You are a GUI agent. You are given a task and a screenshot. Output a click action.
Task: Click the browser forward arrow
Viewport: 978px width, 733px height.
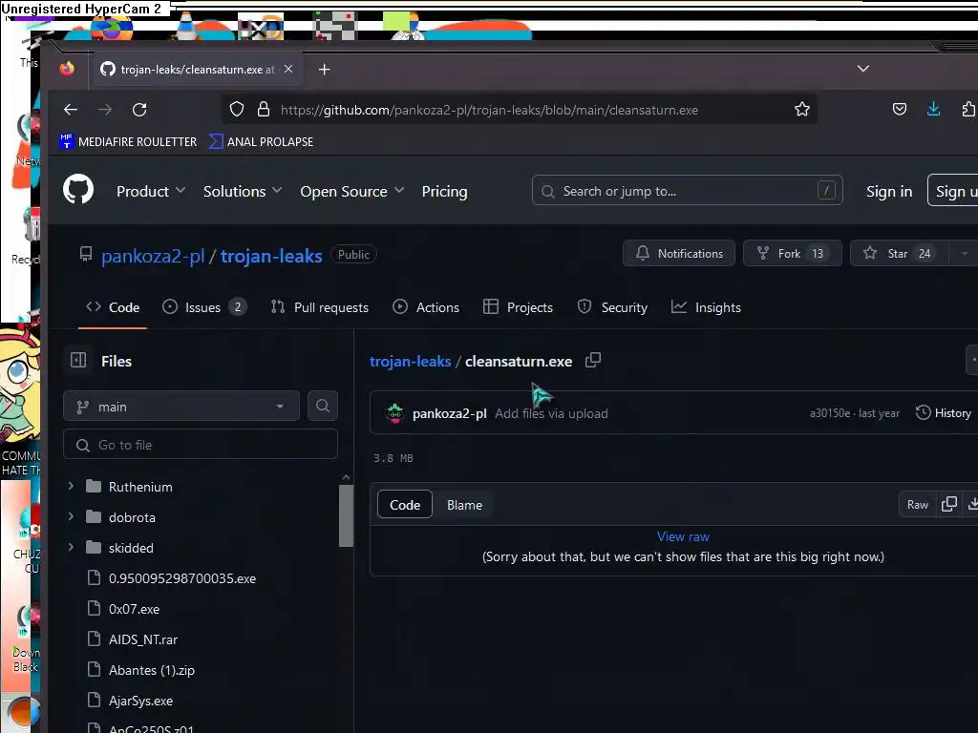(105, 110)
